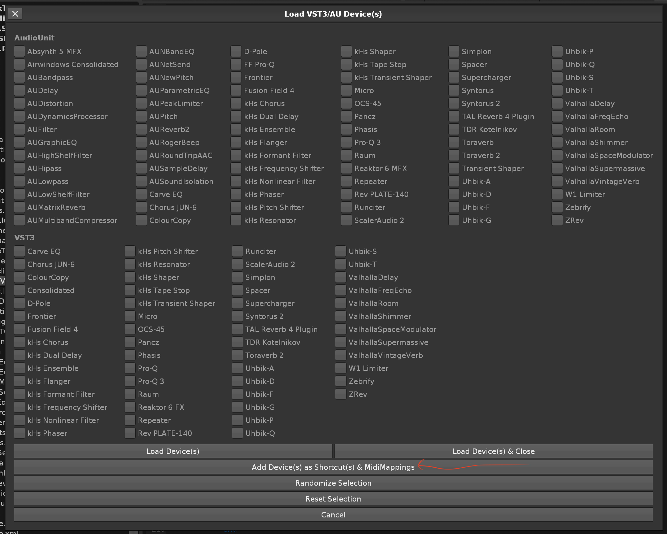This screenshot has height=534, width=667.
Task: Tick the AURoundTripAAC checkbox
Action: [x=141, y=155]
